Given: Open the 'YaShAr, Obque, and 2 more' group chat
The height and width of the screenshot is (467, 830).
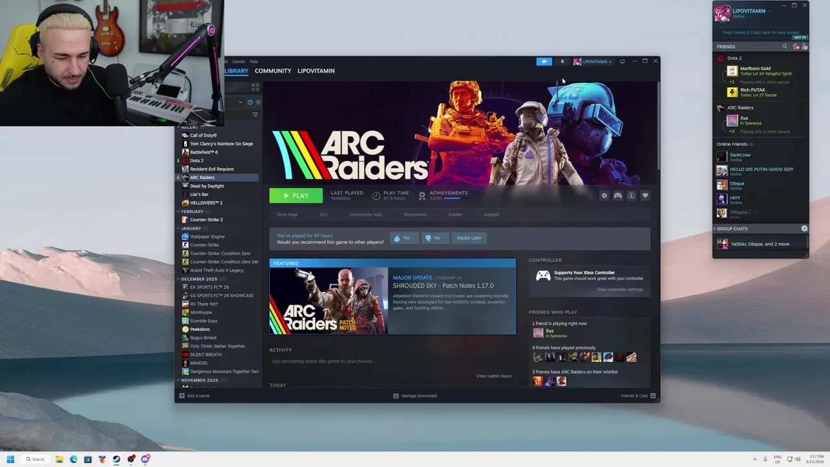Looking at the screenshot, I should (x=761, y=244).
